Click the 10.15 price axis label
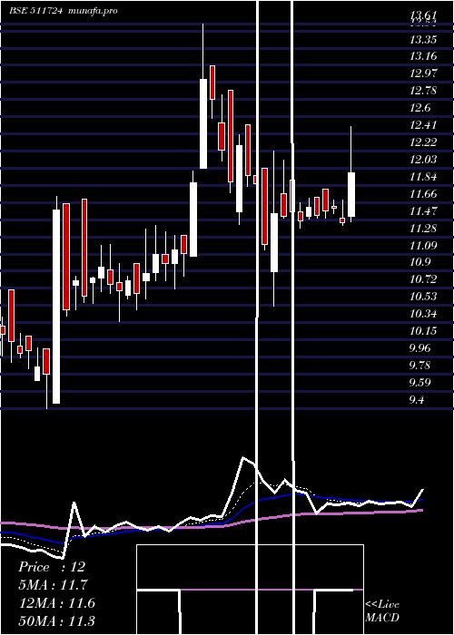The height and width of the screenshot is (635, 454). (424, 331)
